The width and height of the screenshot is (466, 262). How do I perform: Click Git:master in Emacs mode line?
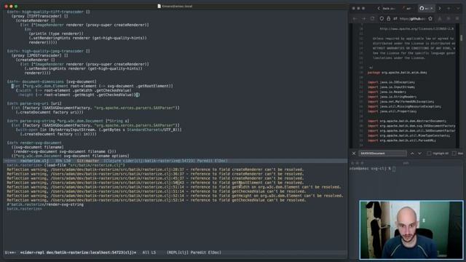88,161
